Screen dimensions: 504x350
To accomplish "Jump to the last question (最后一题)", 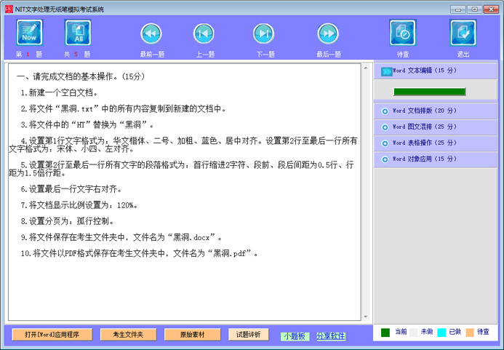I will pyautogui.click(x=328, y=33).
